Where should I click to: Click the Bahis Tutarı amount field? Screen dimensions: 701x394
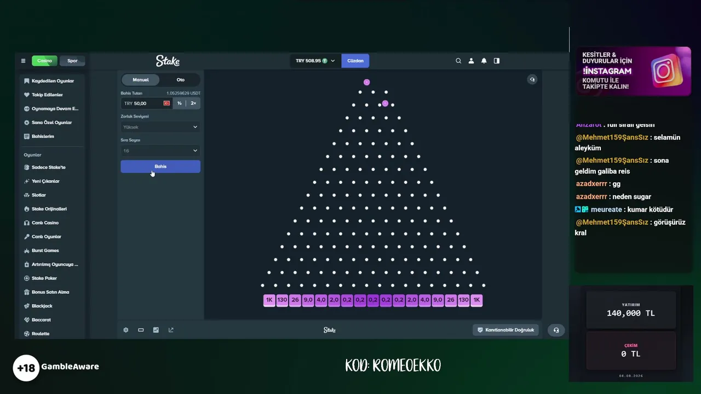pyautogui.click(x=147, y=103)
